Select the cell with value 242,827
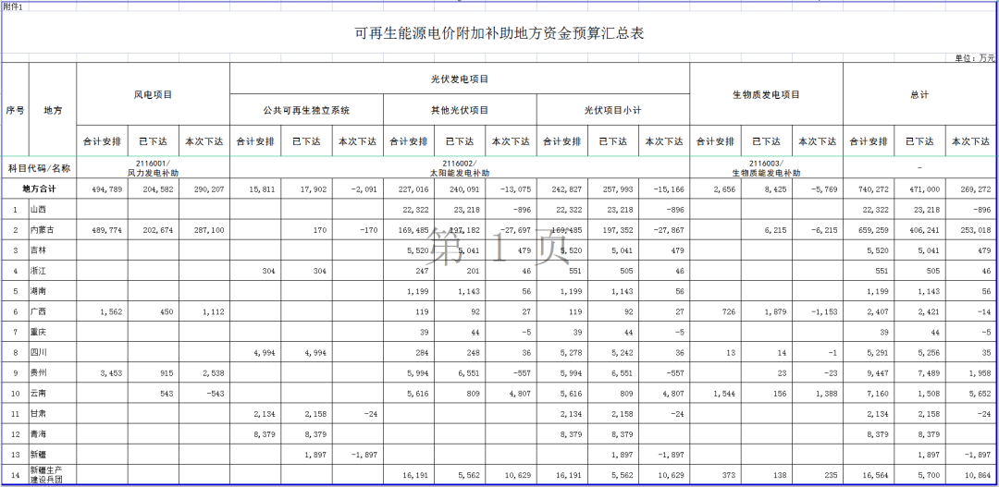Image resolution: width=999 pixels, height=487 pixels. pyautogui.click(x=562, y=189)
